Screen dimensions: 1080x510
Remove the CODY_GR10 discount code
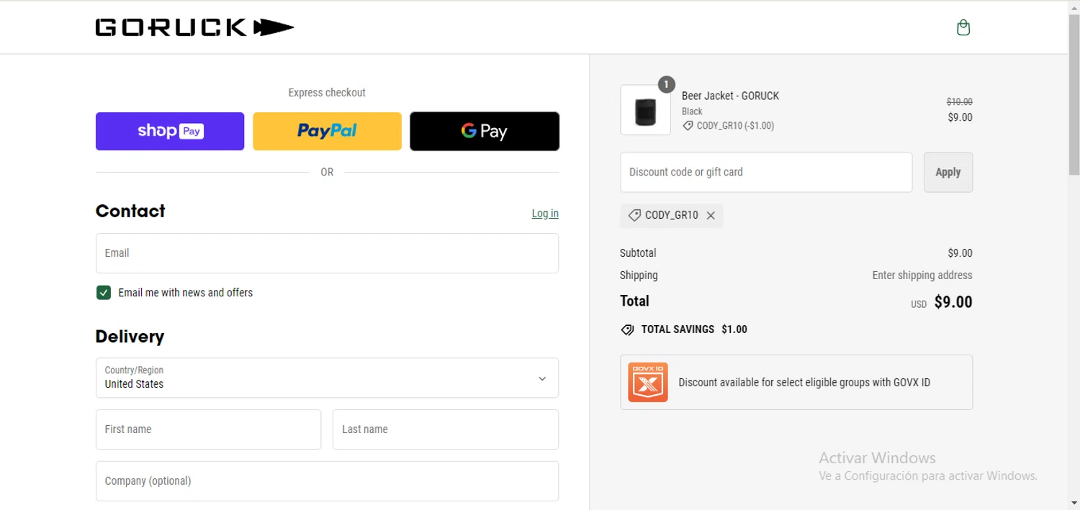711,216
